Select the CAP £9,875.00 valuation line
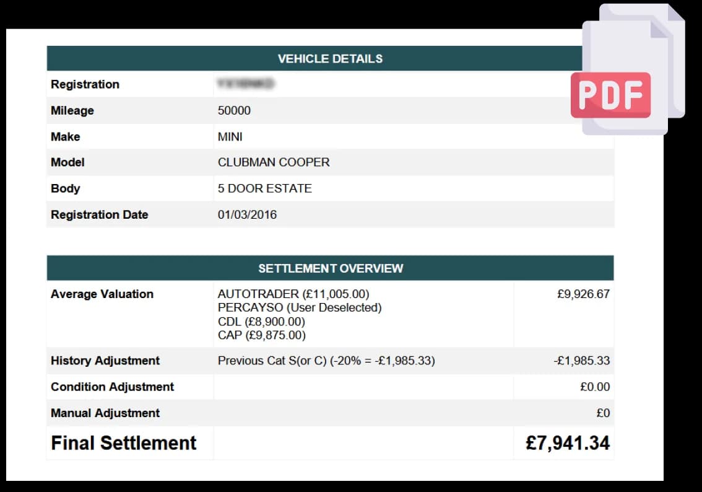Screen dimensions: 702x492 coord(262,335)
